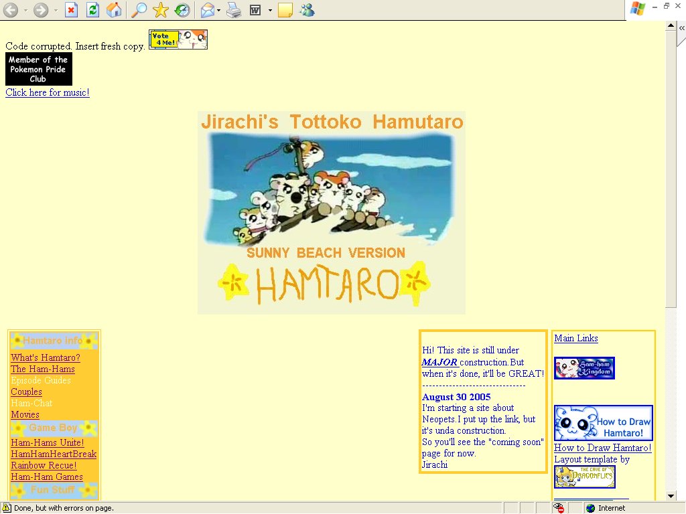Viewport: 686px width, 514px height.
Task: Refresh the page using the toolbar icon
Action: click(92, 9)
